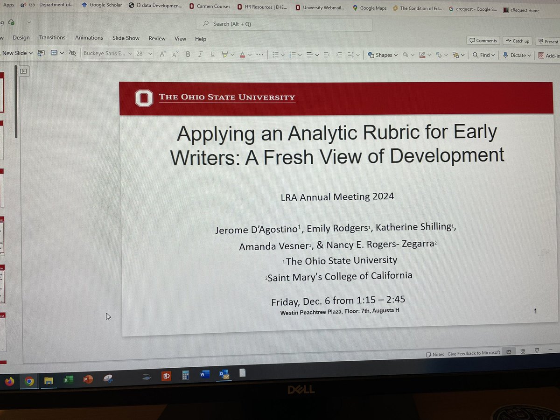
Task: Click the Catch up button
Action: click(517, 41)
